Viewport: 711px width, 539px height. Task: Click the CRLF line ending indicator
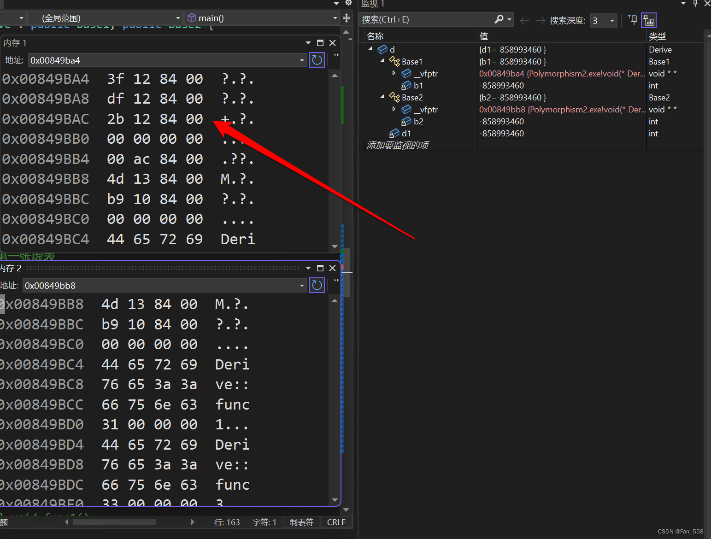336,522
